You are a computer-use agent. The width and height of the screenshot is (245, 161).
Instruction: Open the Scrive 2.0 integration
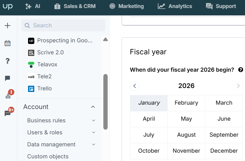pos(46,53)
